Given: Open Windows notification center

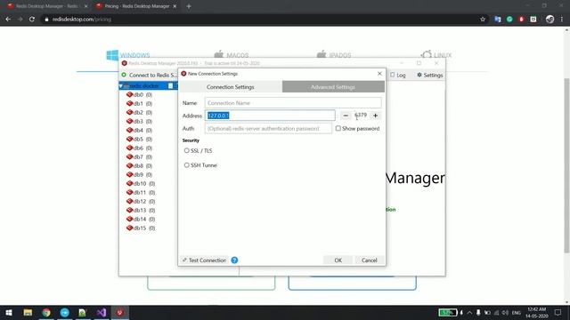Looking at the screenshot, I should coord(558,312).
